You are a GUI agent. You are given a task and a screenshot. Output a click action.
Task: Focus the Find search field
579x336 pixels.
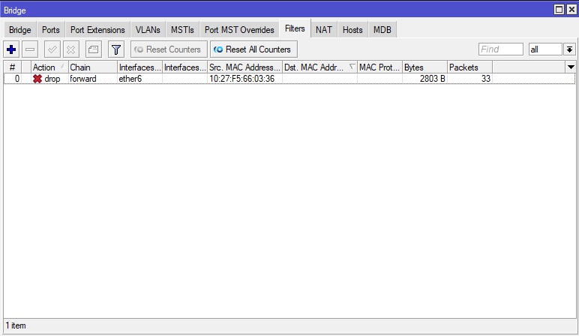click(x=501, y=49)
